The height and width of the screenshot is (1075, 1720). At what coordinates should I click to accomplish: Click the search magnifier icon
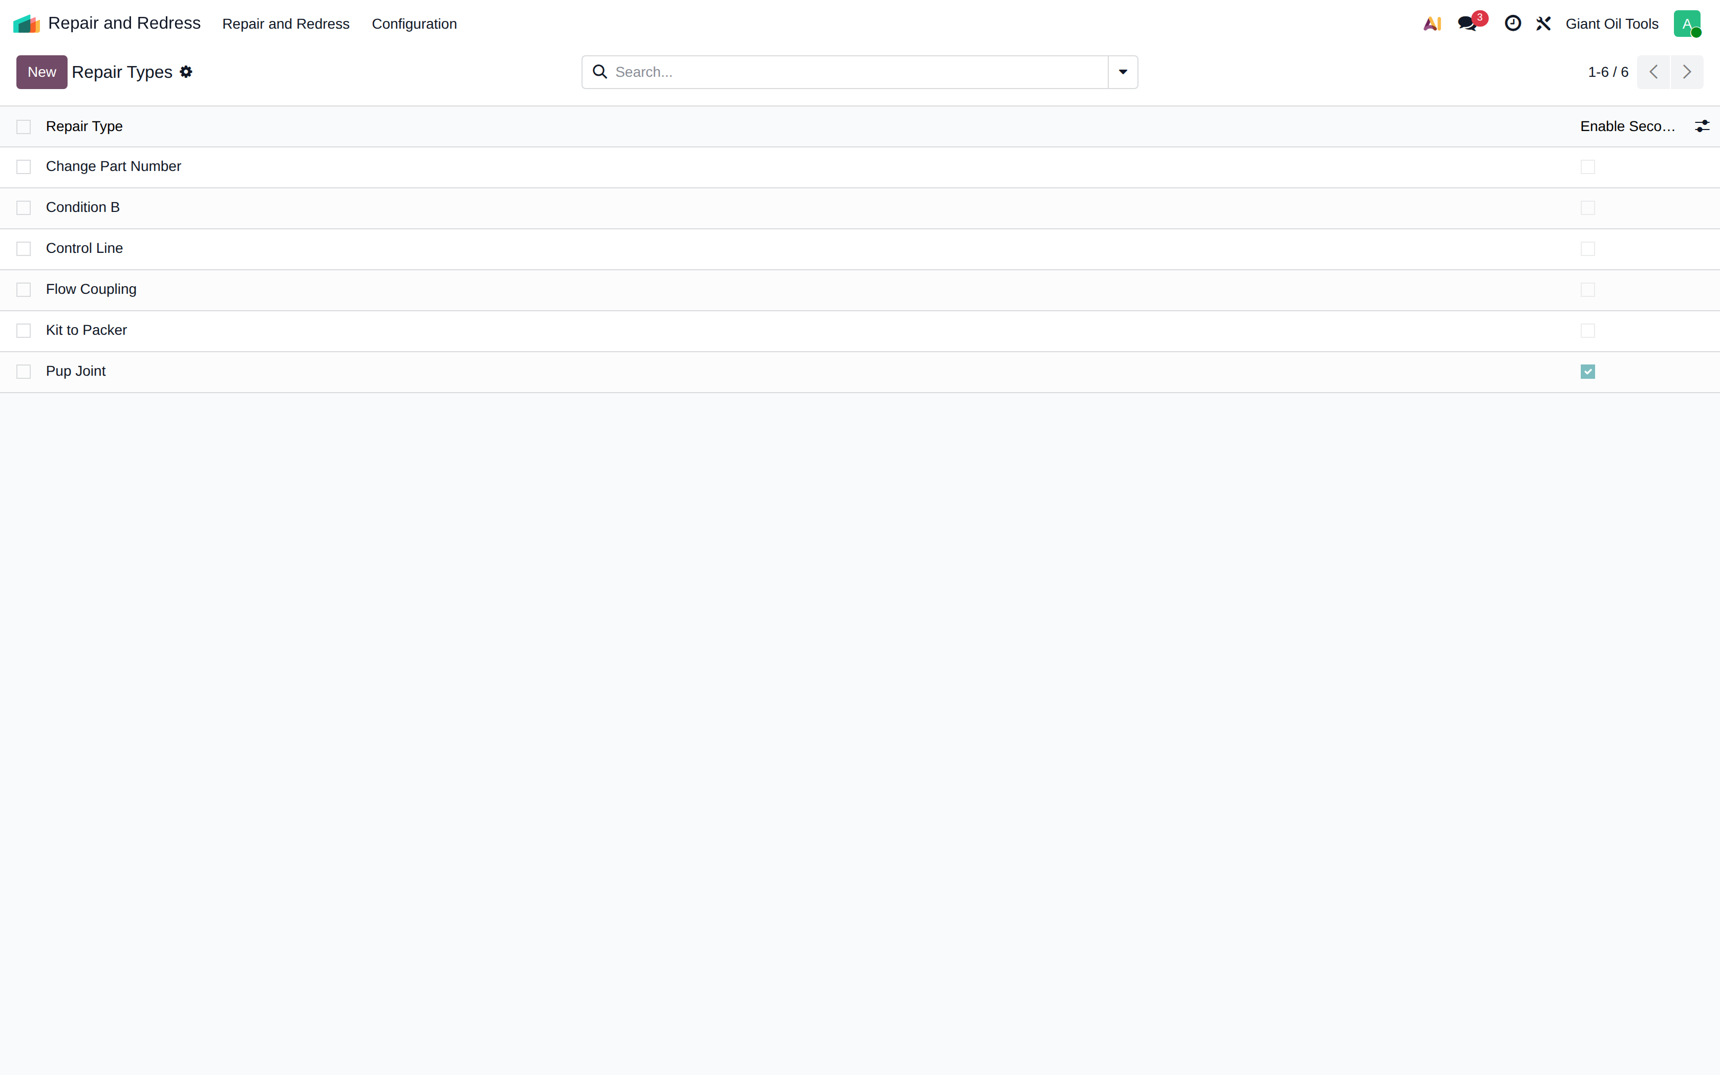pos(600,72)
